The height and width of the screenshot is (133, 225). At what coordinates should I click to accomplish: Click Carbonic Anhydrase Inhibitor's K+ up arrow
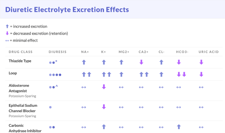(x=104, y=127)
